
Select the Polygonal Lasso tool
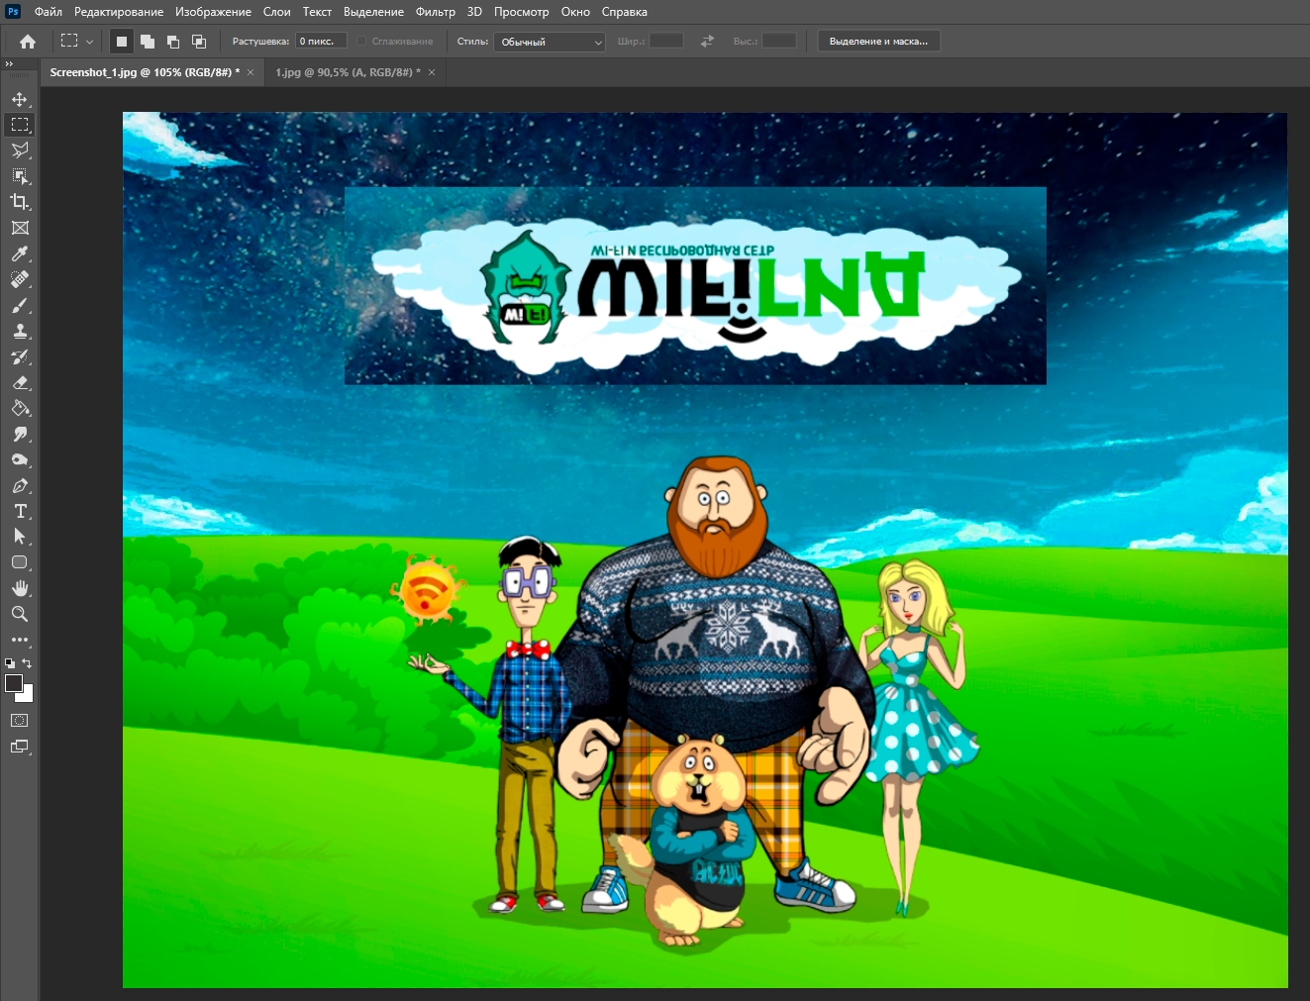point(20,150)
